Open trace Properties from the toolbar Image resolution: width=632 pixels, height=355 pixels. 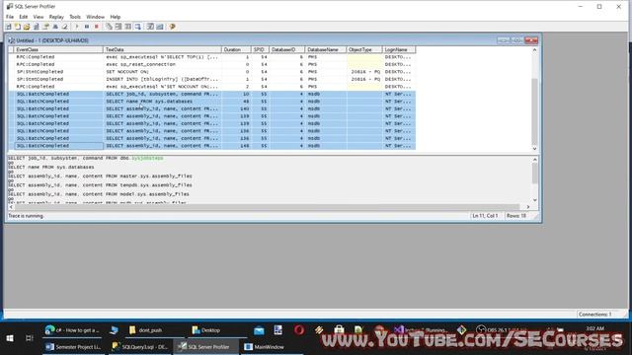(46, 27)
